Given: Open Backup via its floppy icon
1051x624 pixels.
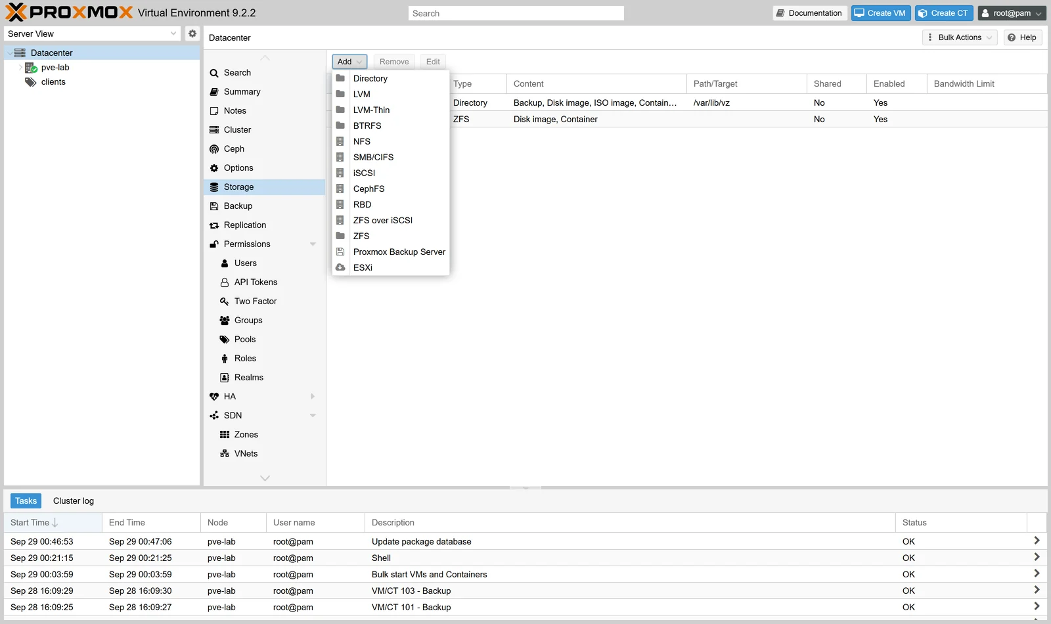Looking at the screenshot, I should point(214,206).
